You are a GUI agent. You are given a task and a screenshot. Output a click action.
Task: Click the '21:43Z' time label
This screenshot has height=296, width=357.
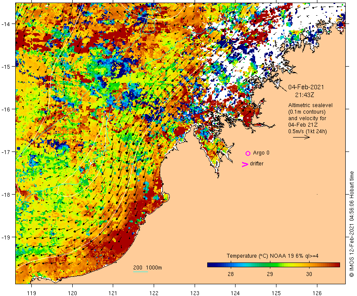pos(305,95)
